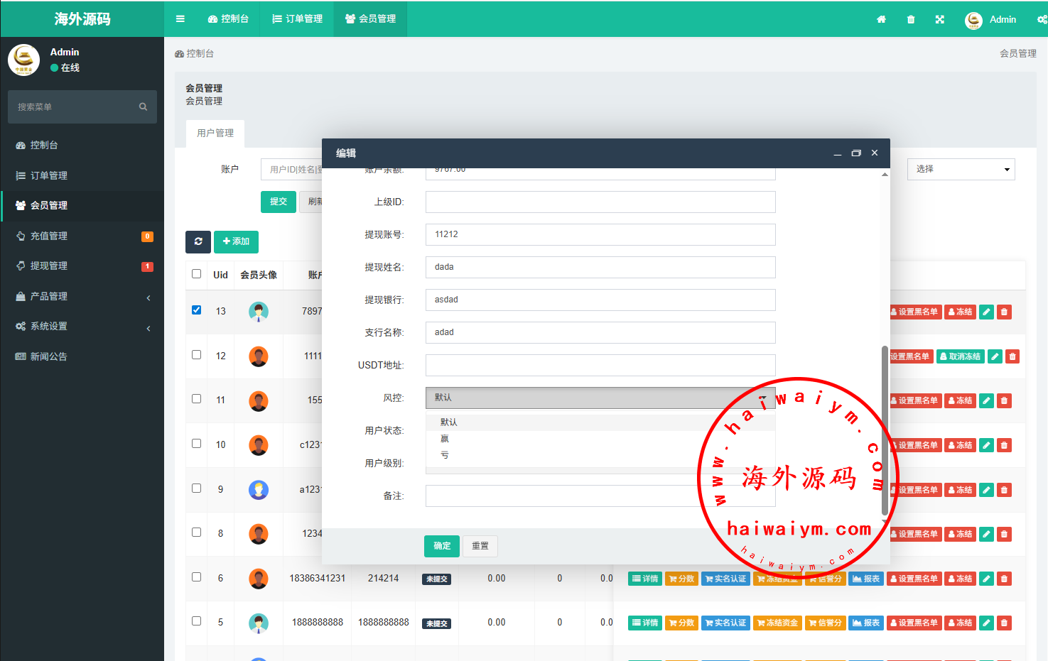
Task: Click the green edit pencil for Uid 13
Action: [x=986, y=312]
